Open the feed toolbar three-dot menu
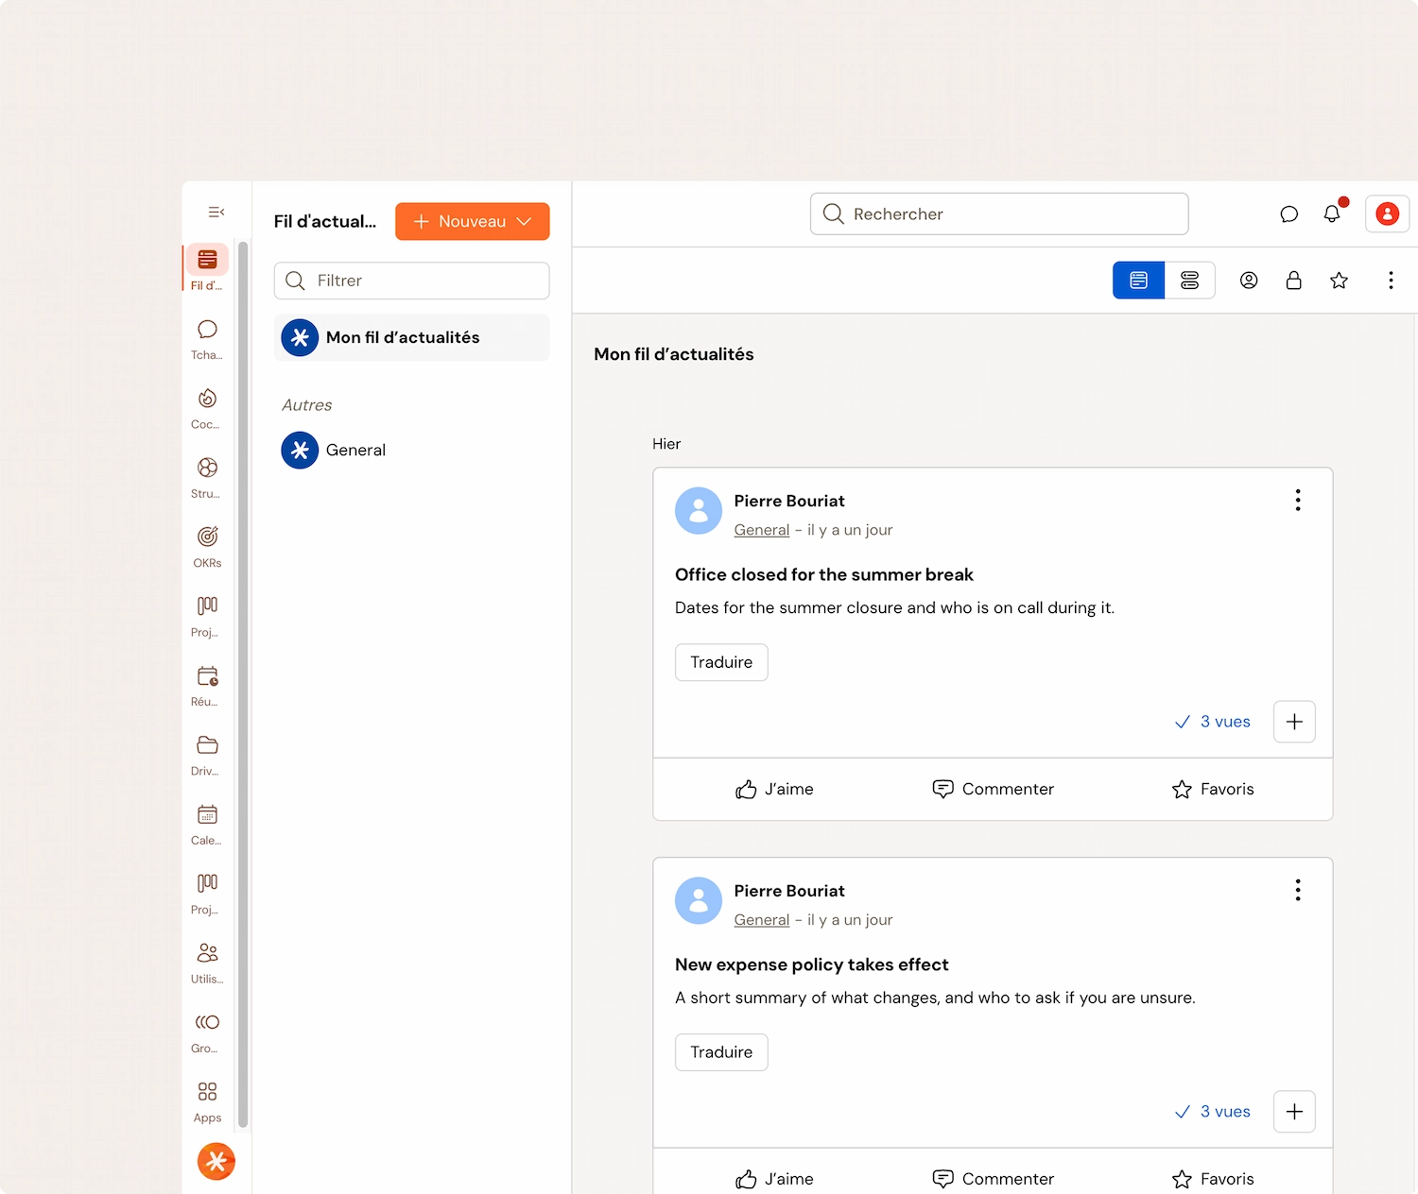 1391,281
